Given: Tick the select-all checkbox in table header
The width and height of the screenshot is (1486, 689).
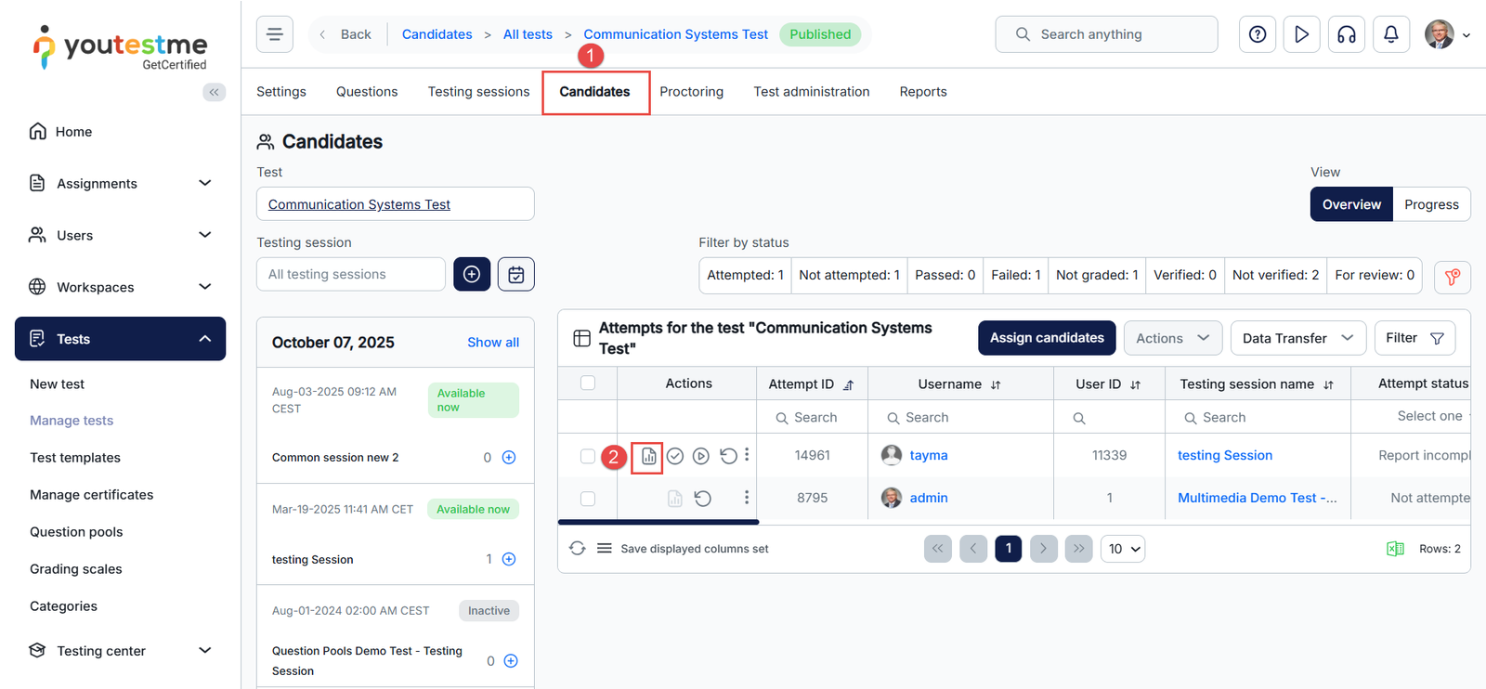Looking at the screenshot, I should tap(588, 383).
